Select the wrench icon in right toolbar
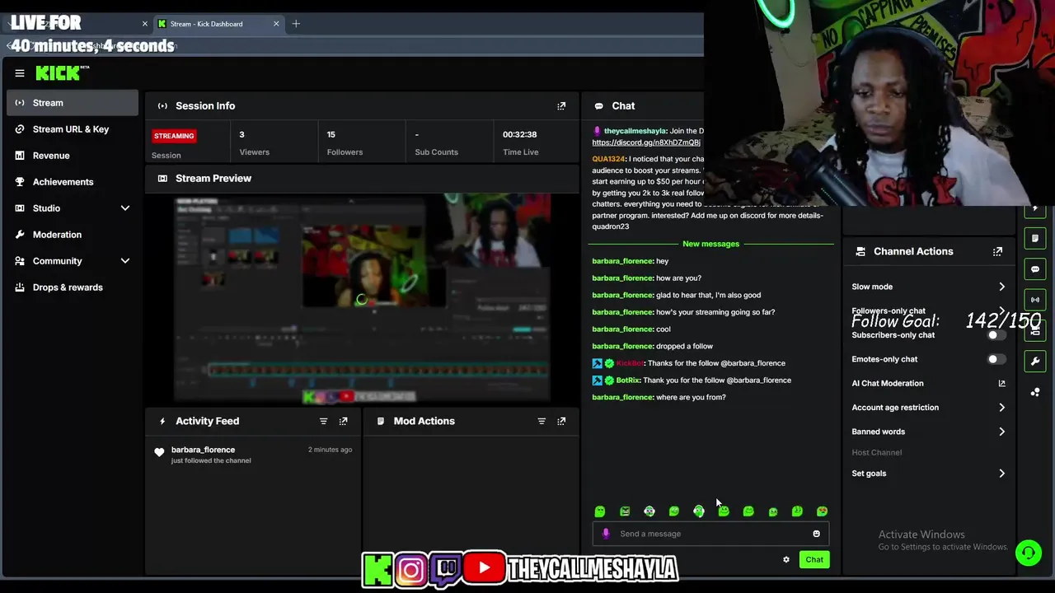This screenshot has width=1055, height=593. [x=1035, y=361]
